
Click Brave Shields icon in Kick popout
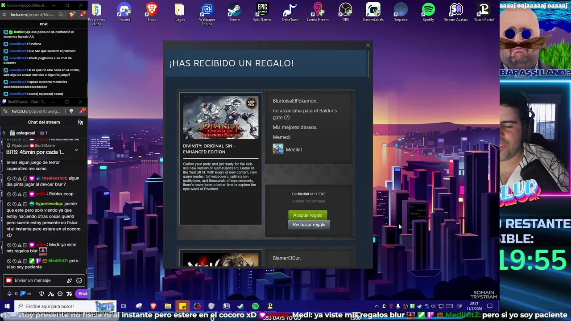tap(71, 15)
